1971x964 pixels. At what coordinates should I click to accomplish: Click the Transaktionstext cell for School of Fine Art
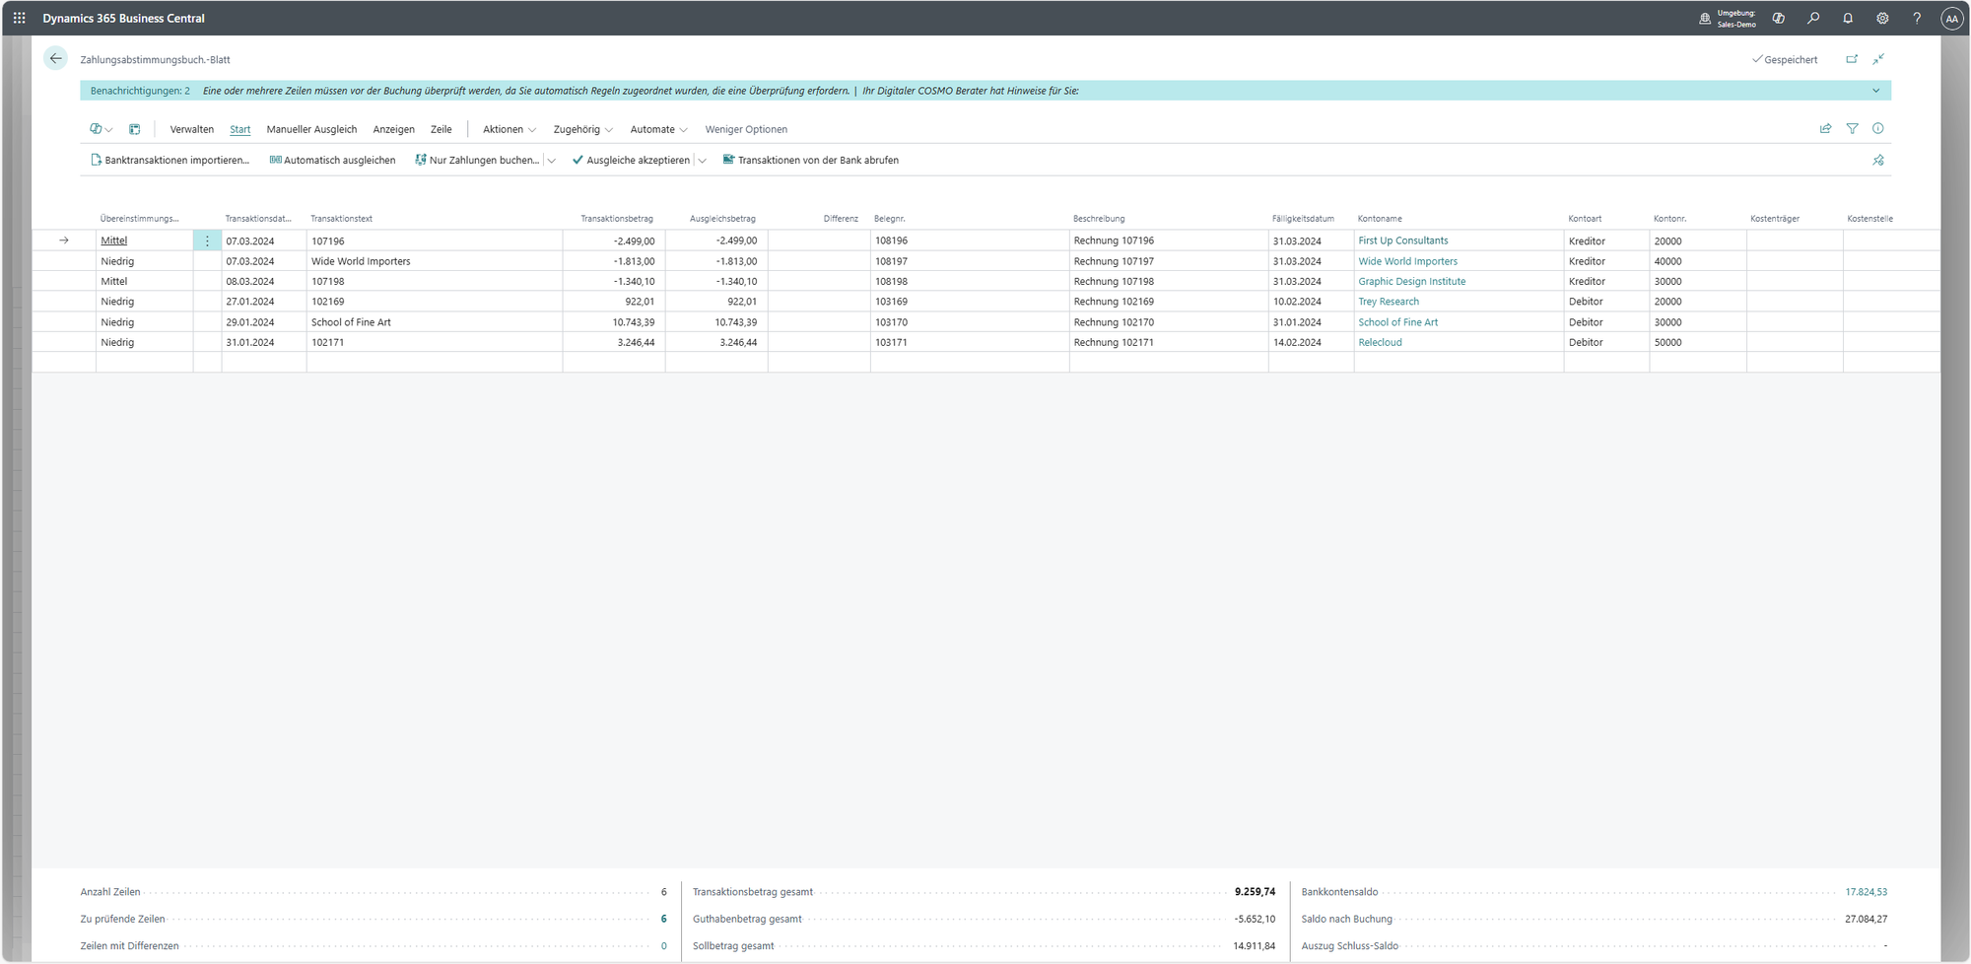(351, 322)
